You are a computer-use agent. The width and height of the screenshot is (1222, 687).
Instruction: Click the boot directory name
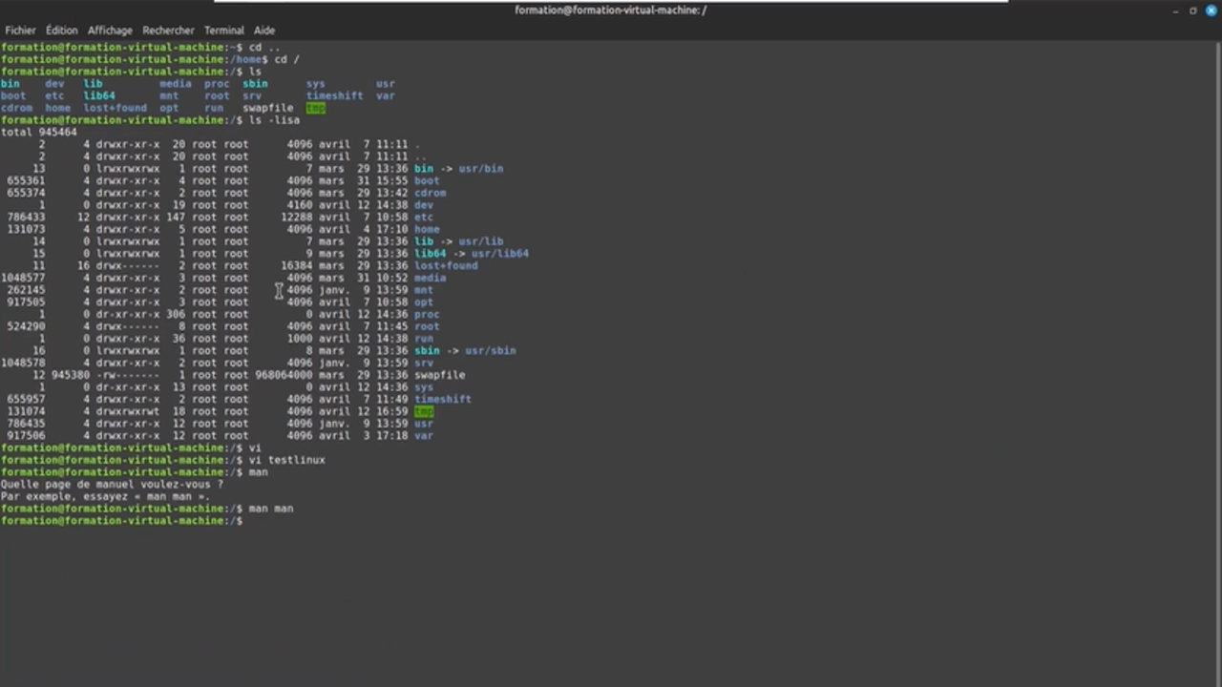pyautogui.click(x=426, y=180)
